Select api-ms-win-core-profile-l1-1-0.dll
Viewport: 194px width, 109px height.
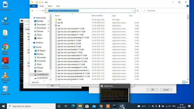pyautogui.click(x=71, y=79)
